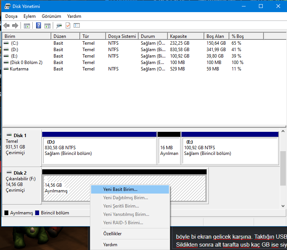Open the Dosya menu
Viewport: 287px width, 250px height.
click(11, 16)
